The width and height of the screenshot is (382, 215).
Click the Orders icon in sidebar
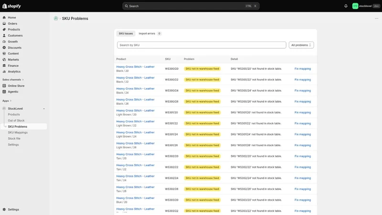click(4, 23)
